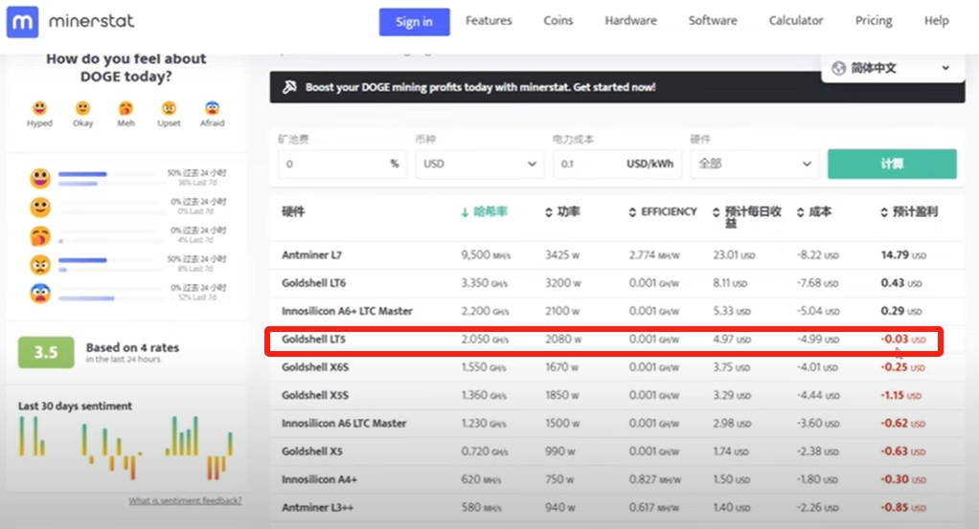The width and height of the screenshot is (979, 529).
Task: Open the 'What is sentiment feedback?' link
Action: coord(185,500)
